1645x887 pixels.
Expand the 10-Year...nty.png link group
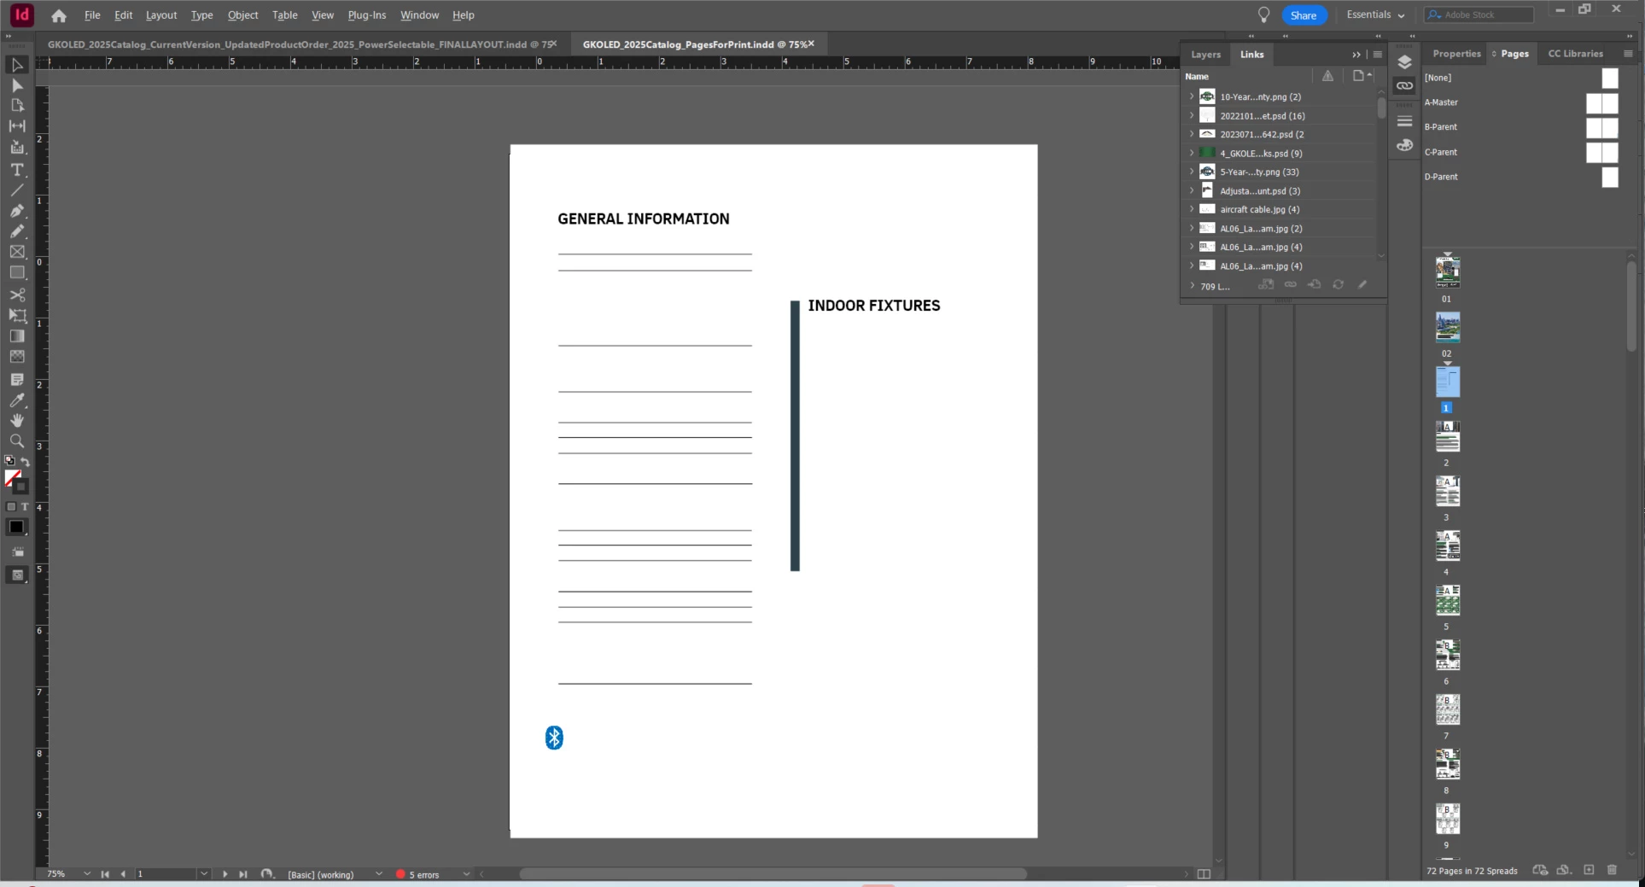(1192, 96)
